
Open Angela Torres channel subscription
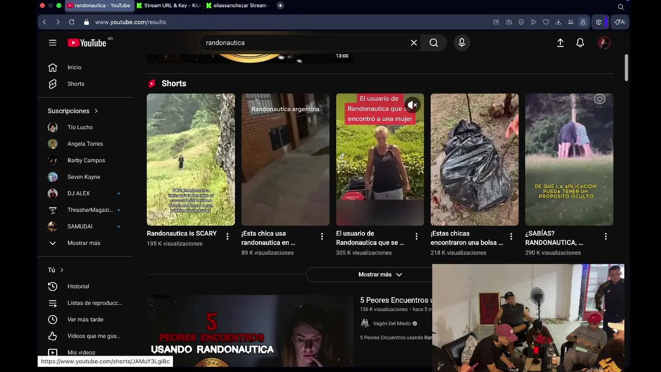pyautogui.click(x=85, y=144)
